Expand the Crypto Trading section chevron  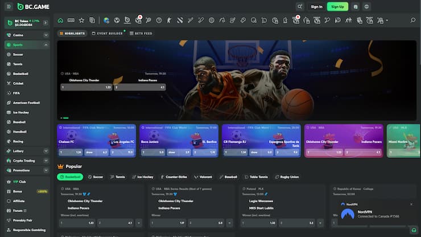(46, 161)
